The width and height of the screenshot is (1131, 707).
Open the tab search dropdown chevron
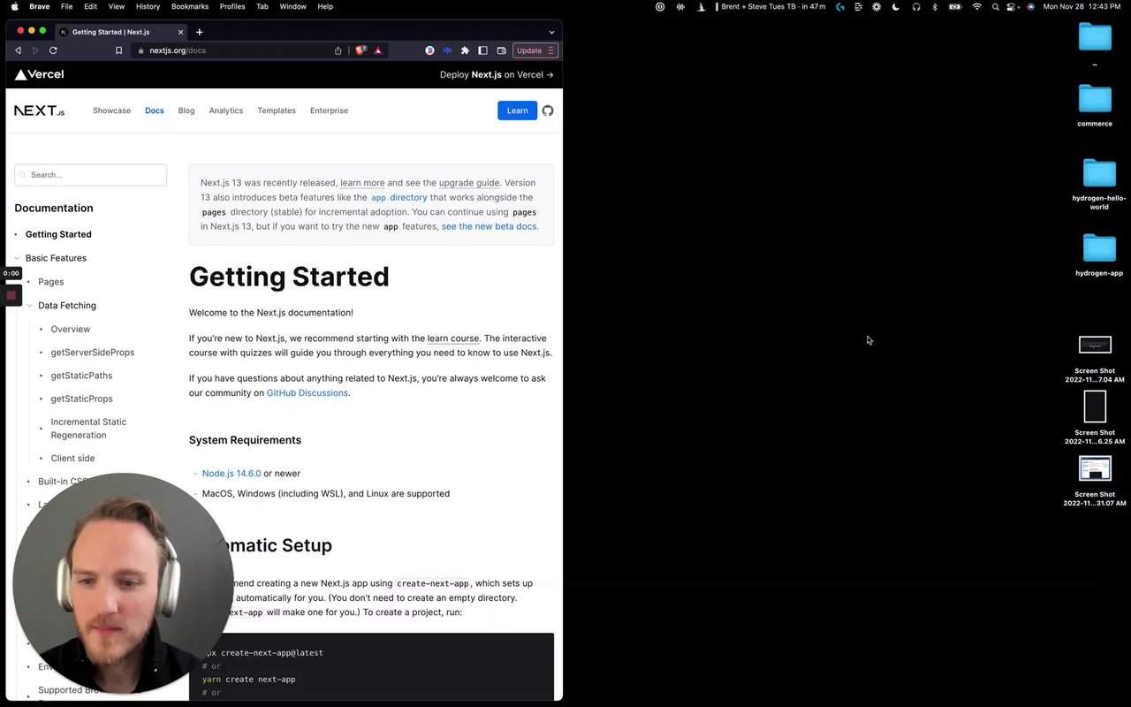click(x=551, y=32)
